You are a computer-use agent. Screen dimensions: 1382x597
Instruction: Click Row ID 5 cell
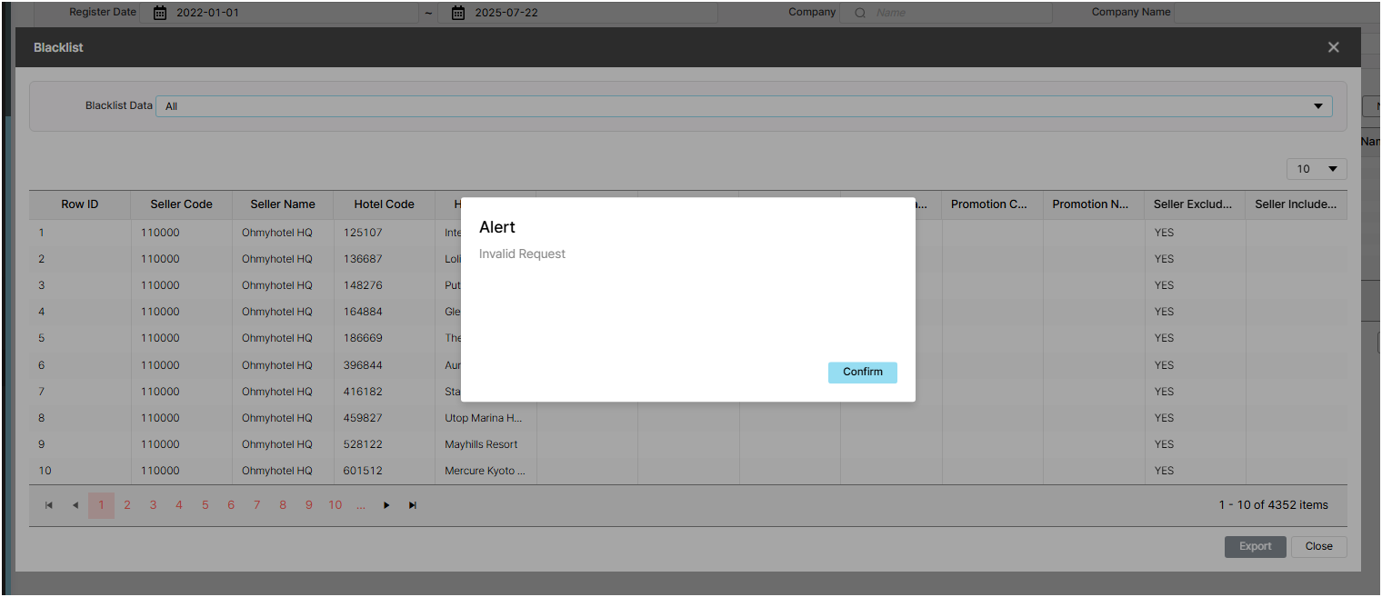[80, 338]
